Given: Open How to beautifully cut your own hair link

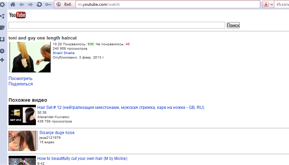Looking at the screenshot, I should pyautogui.click(x=82, y=159).
